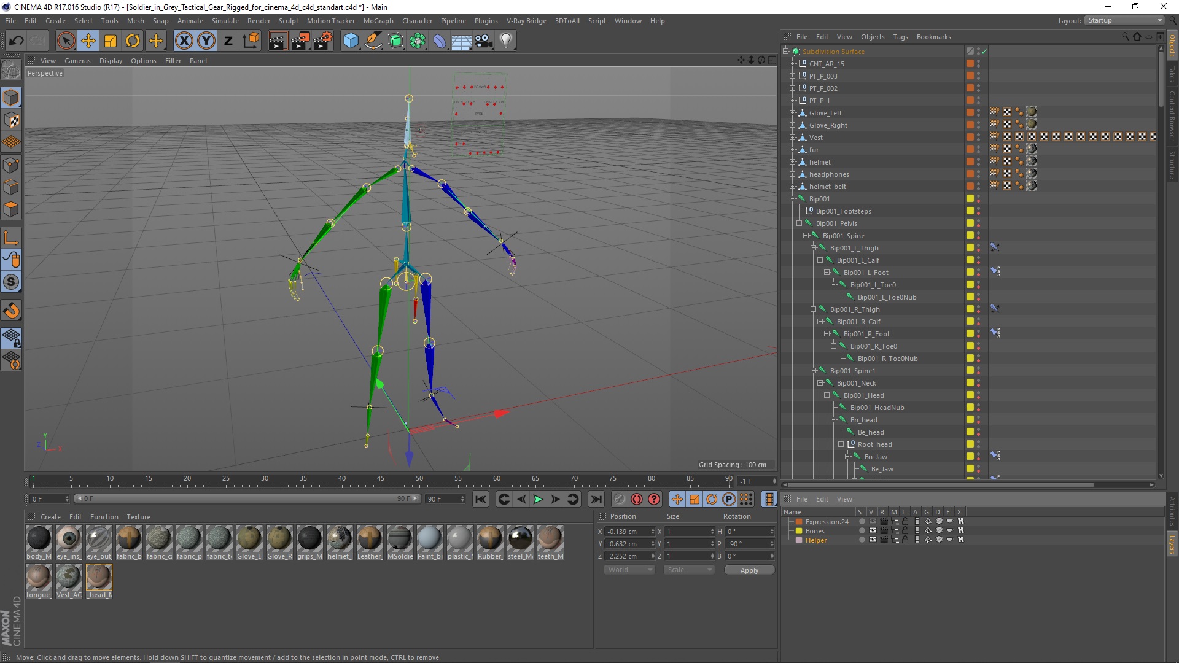This screenshot has height=663, width=1179.
Task: Switch to Points mode
Action: (11, 165)
